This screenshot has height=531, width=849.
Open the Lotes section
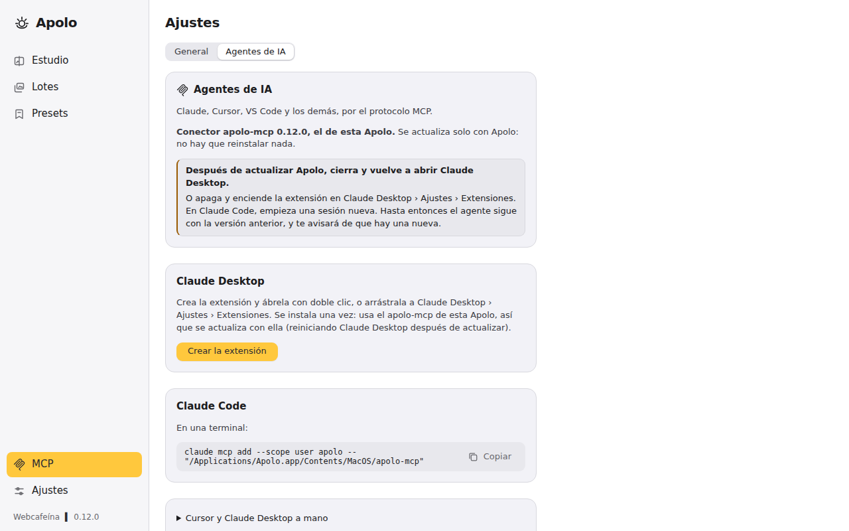click(74, 87)
